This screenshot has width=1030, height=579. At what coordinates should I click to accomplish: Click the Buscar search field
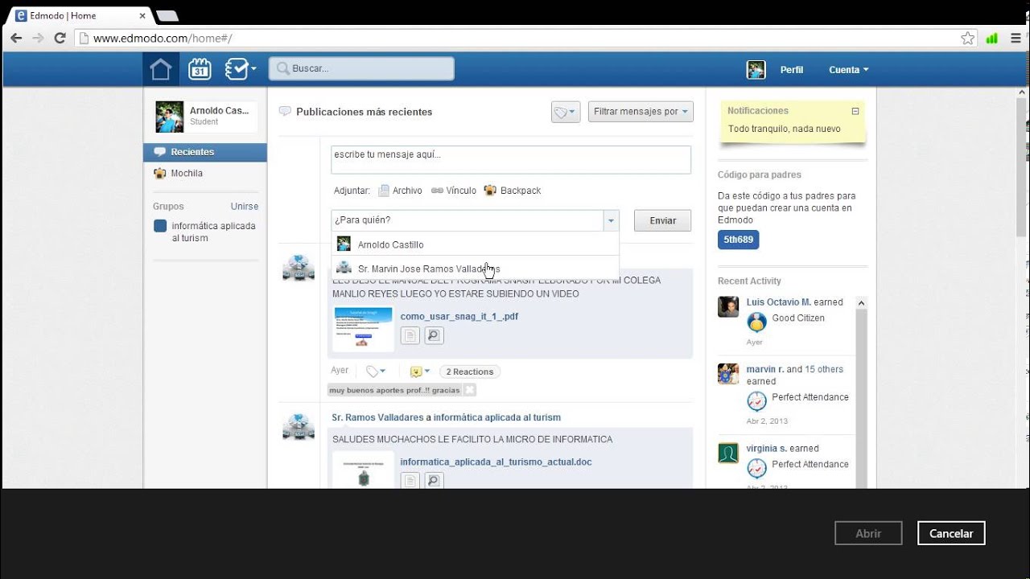coord(361,68)
